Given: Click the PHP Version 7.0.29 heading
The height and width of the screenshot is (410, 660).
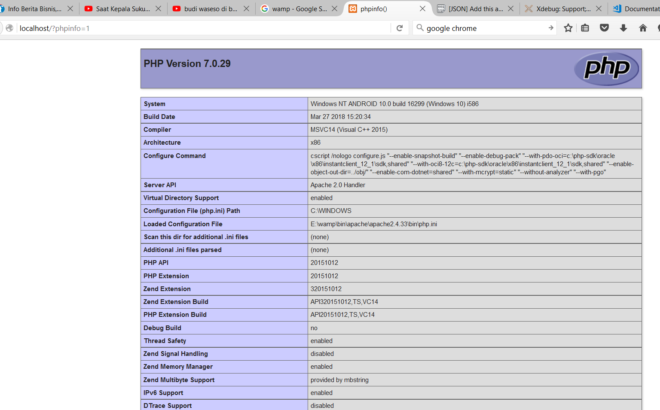Looking at the screenshot, I should point(187,64).
